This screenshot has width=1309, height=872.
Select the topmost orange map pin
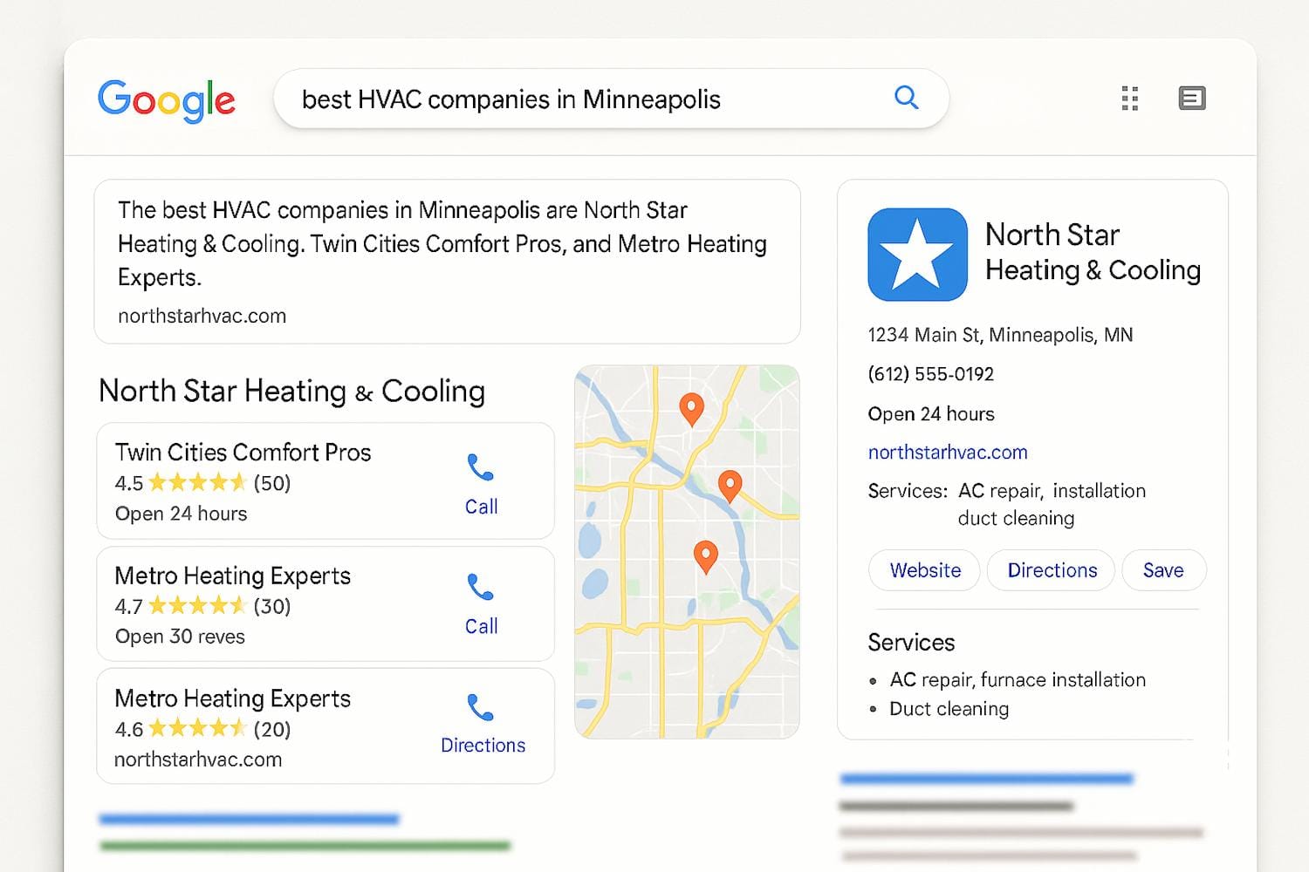691,408
